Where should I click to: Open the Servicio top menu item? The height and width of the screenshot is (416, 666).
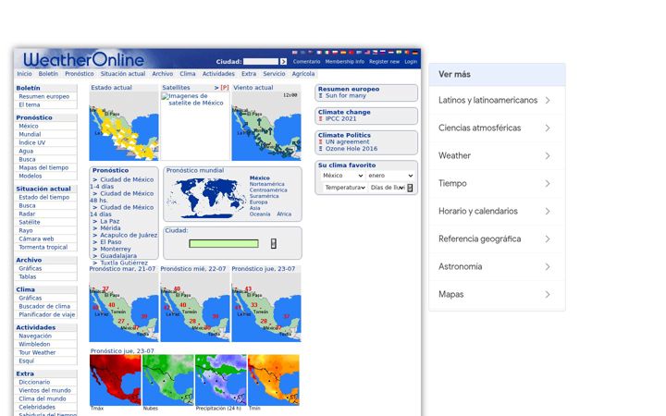(x=274, y=74)
